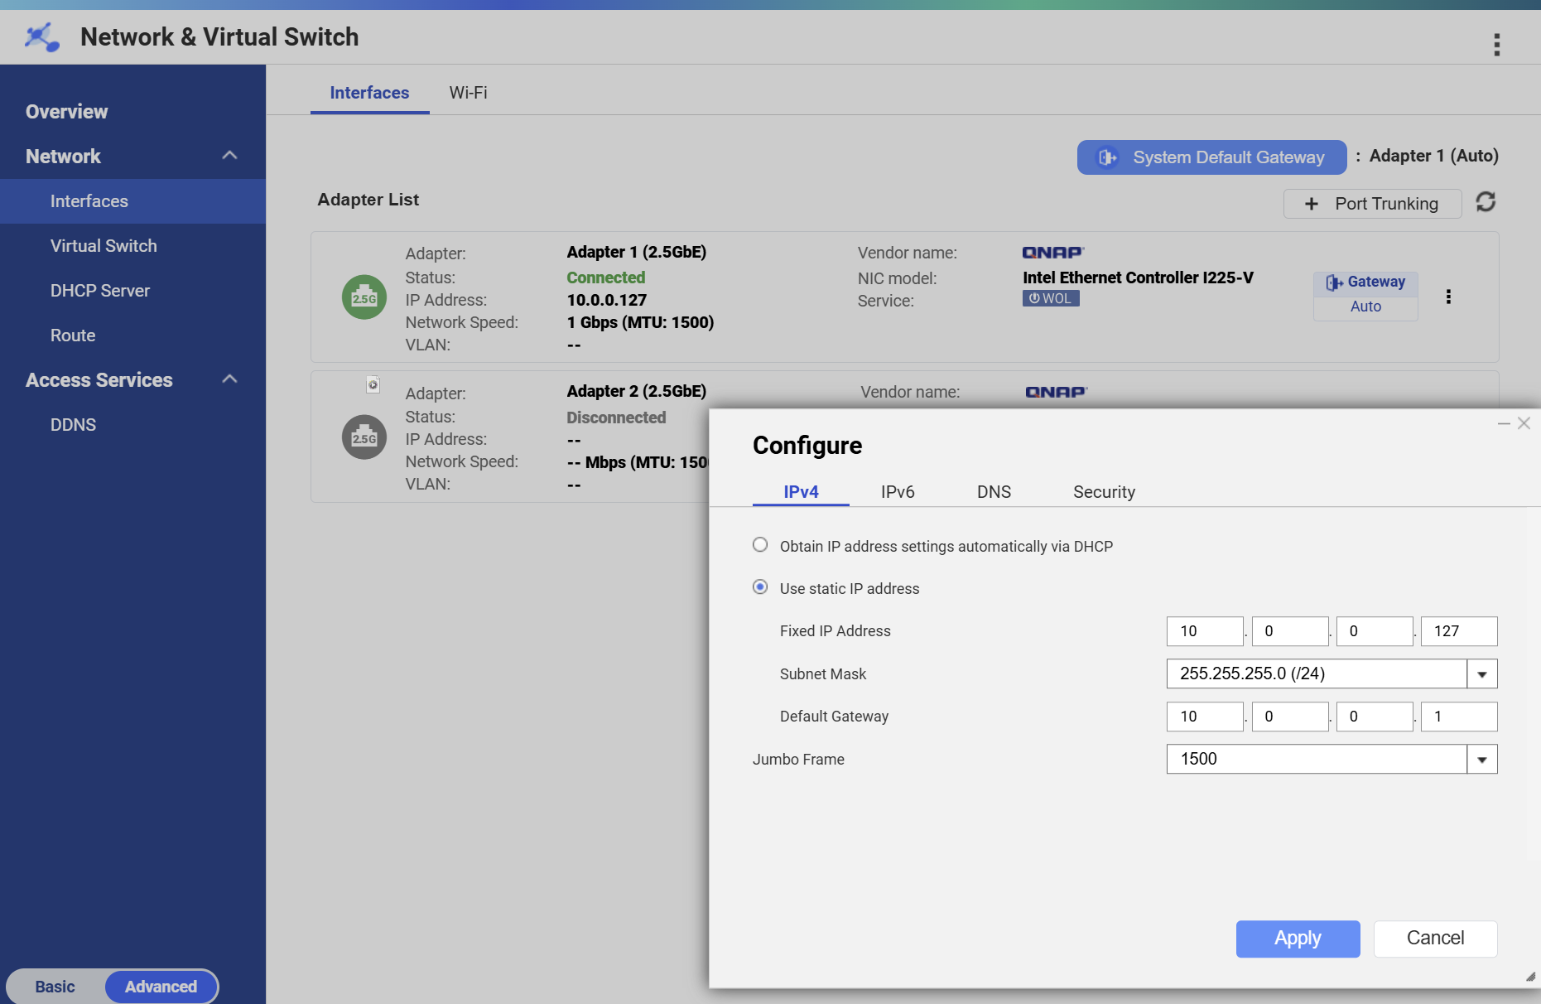
Task: Click the Configure dialog resize handle
Action: pyautogui.click(x=1530, y=977)
